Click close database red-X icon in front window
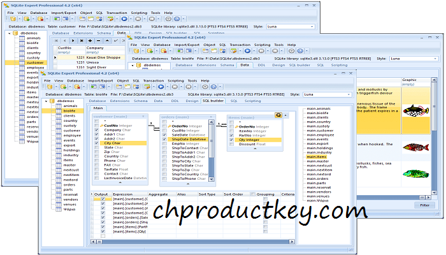Image resolution: width=446 pixels, height=255 pixels. (77, 87)
